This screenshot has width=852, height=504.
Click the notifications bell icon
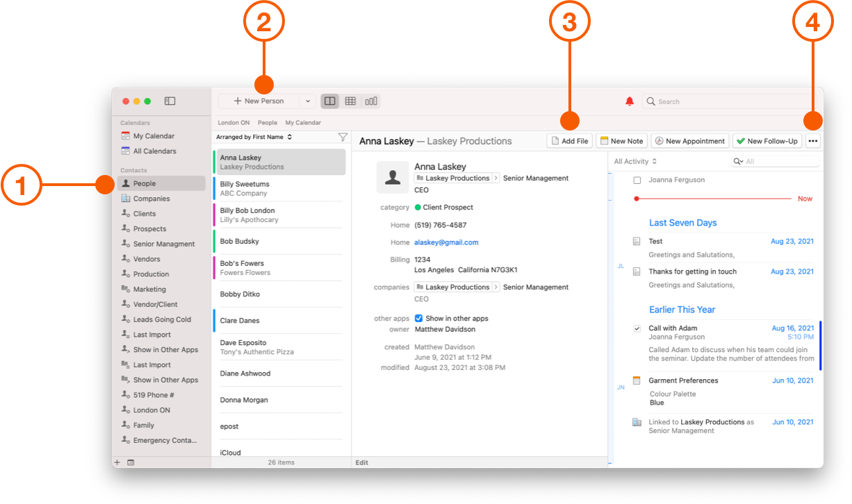[629, 101]
